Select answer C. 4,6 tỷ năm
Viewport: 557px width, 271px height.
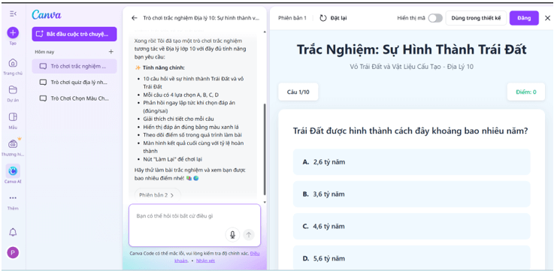coord(411,226)
